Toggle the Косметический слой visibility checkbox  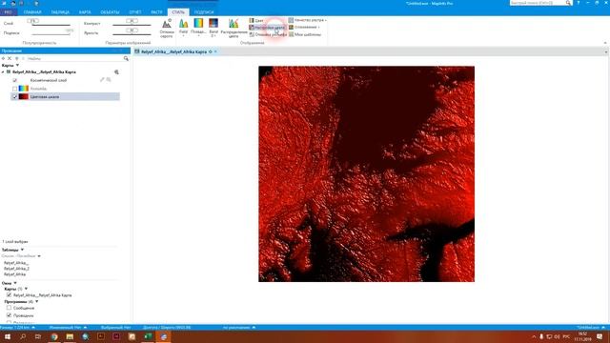pos(15,80)
